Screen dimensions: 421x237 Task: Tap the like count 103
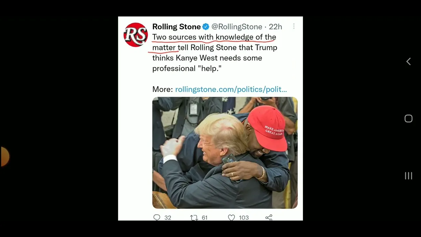[244, 218]
